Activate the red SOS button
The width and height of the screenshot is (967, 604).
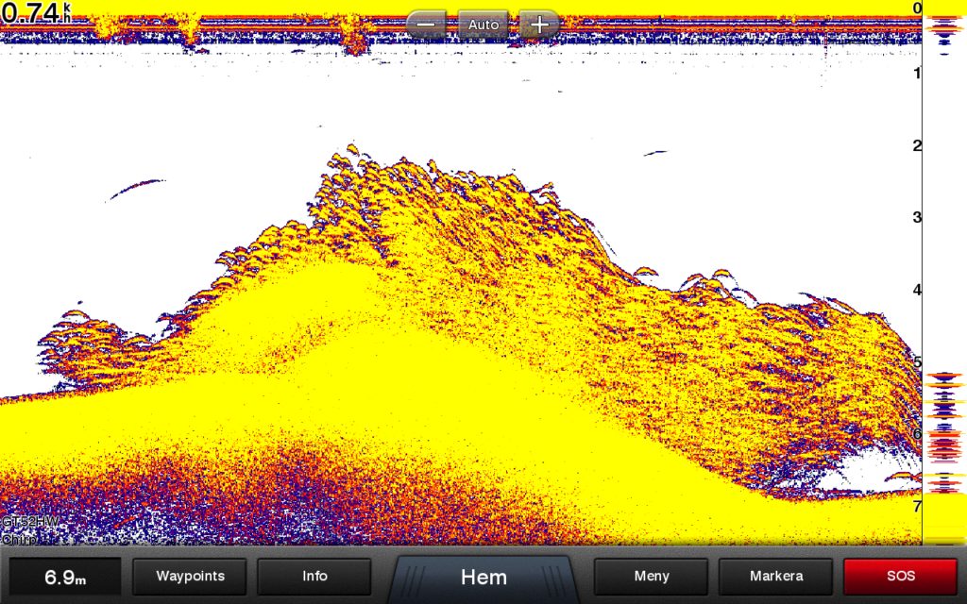[900, 576]
